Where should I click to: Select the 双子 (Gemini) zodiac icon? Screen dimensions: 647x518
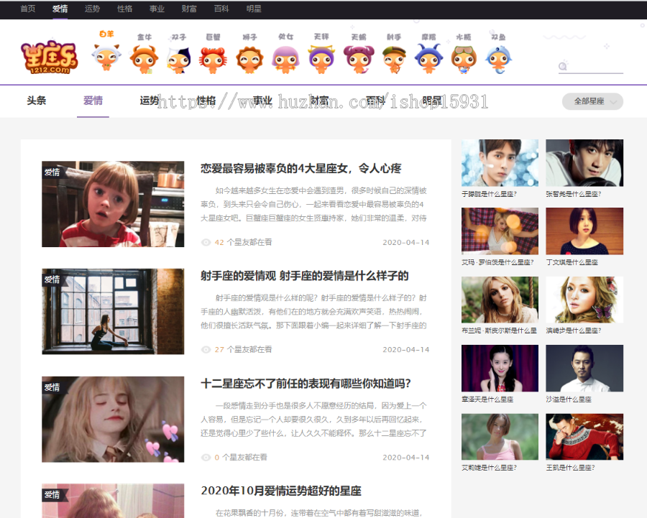[179, 54]
